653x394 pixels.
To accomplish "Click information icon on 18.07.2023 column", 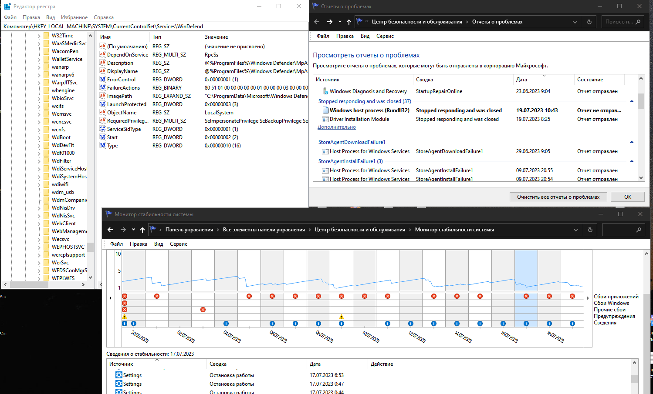I will click(x=549, y=324).
